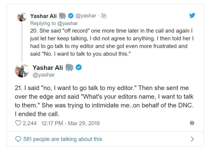The image size is (212, 154).
Task: Open the tweet info icon
Action: click(192, 123)
